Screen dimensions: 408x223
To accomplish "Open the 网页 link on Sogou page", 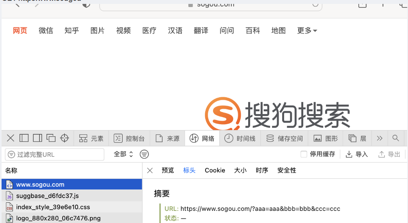I will click(x=20, y=30).
